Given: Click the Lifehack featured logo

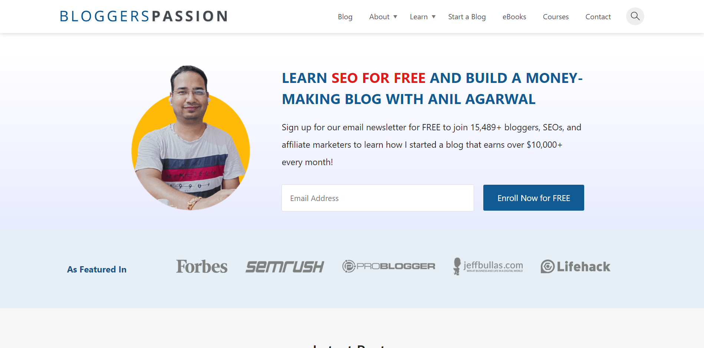Looking at the screenshot, I should click(575, 267).
